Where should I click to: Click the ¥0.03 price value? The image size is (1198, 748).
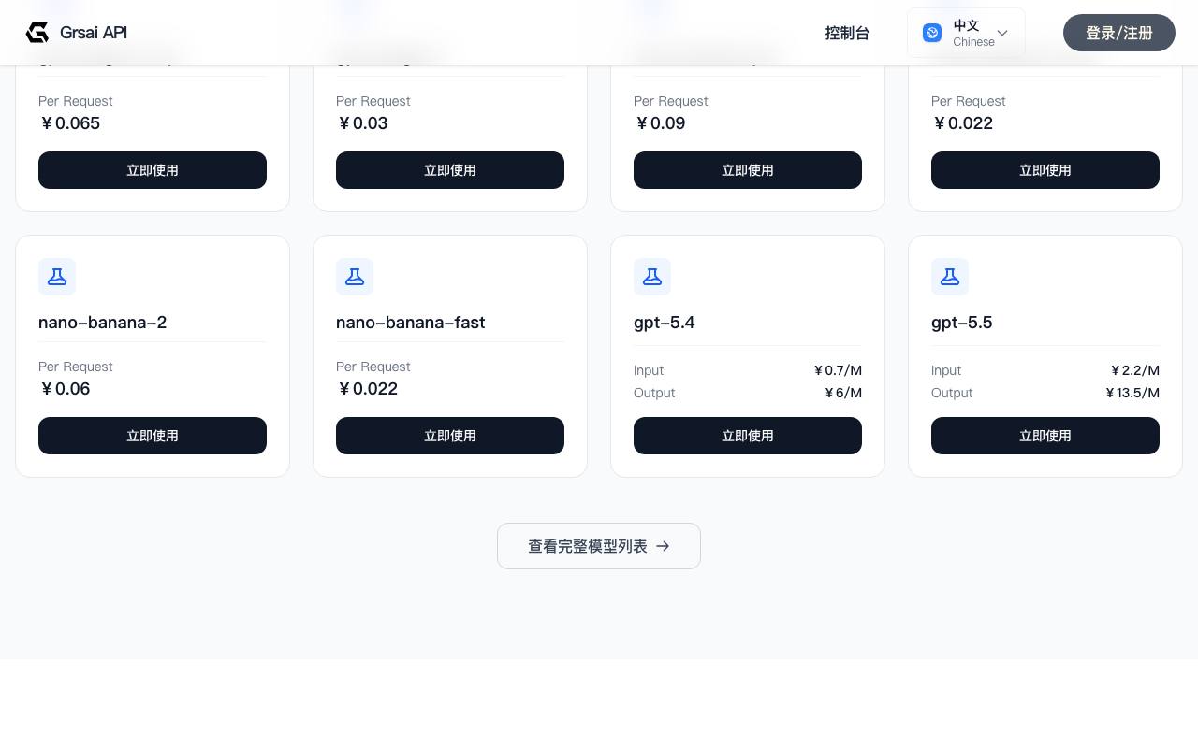(x=362, y=123)
